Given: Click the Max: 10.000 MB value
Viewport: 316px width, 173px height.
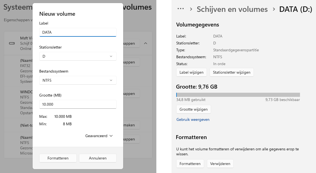Looking at the screenshot, I should click(x=63, y=116).
